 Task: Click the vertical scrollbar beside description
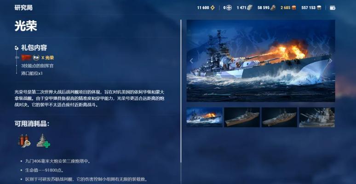click(181, 91)
